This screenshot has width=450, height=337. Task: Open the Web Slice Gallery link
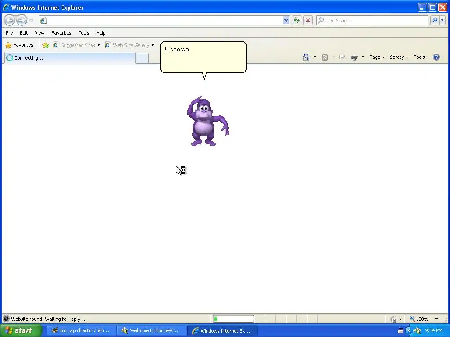[127, 45]
